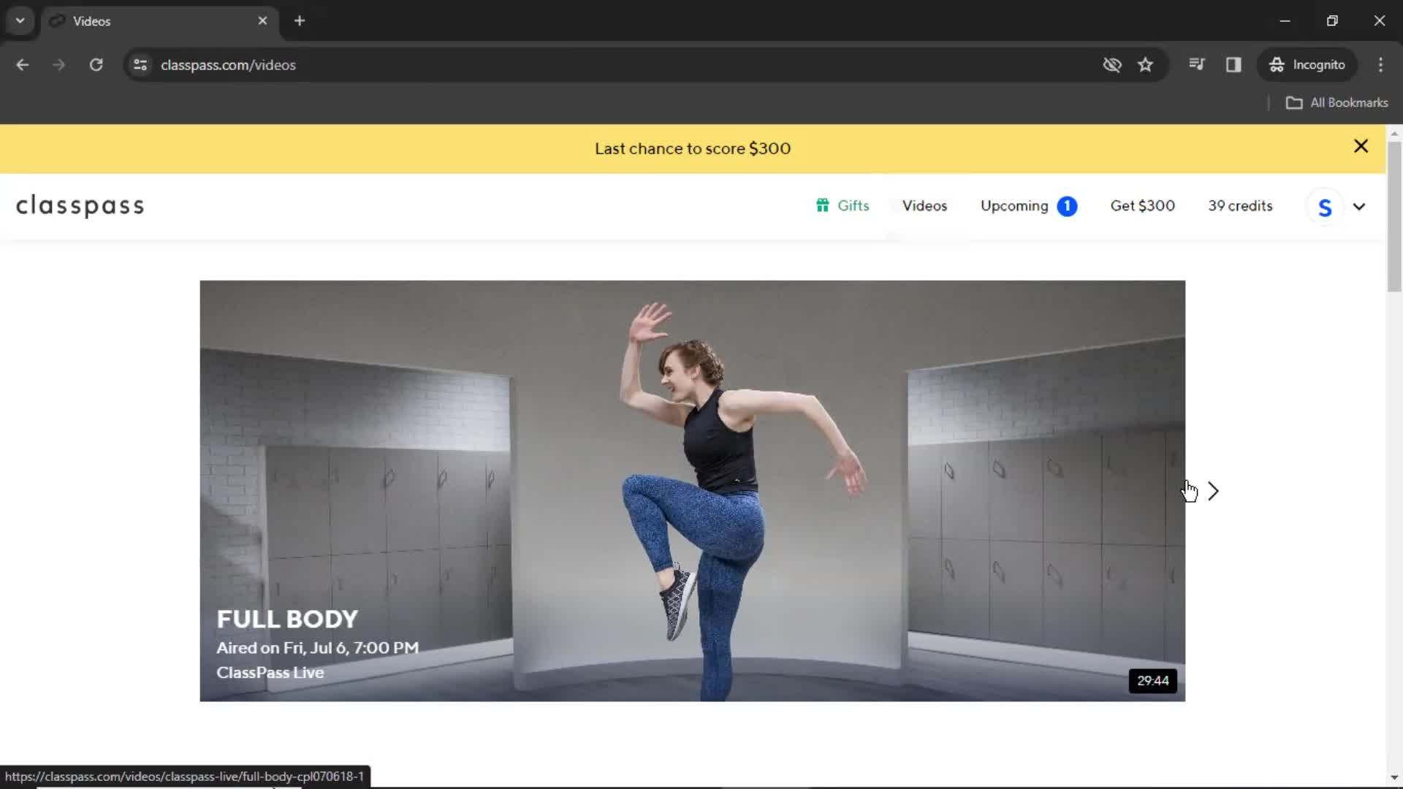
Task: Click the Gifts icon in navigation
Action: point(823,205)
